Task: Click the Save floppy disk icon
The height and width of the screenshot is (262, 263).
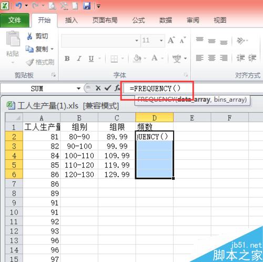Action: [x=87, y=6]
